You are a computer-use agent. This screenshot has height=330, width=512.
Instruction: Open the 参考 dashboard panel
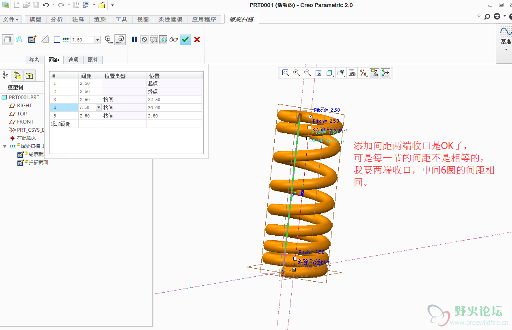pyautogui.click(x=34, y=60)
